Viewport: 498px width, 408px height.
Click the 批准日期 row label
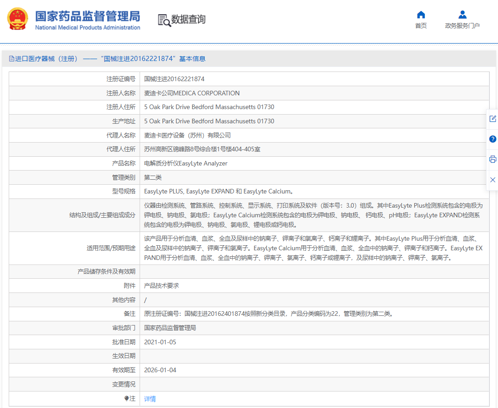tap(124, 342)
